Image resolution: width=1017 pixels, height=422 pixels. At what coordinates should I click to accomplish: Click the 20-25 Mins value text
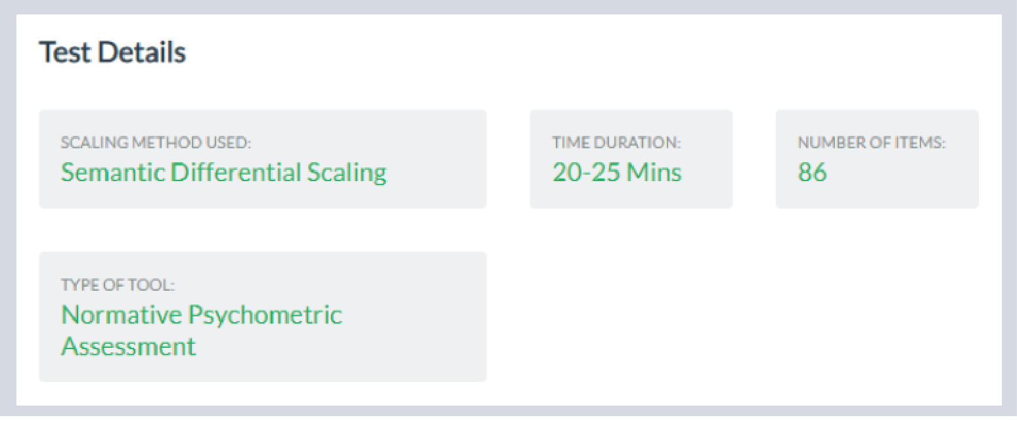(x=617, y=172)
